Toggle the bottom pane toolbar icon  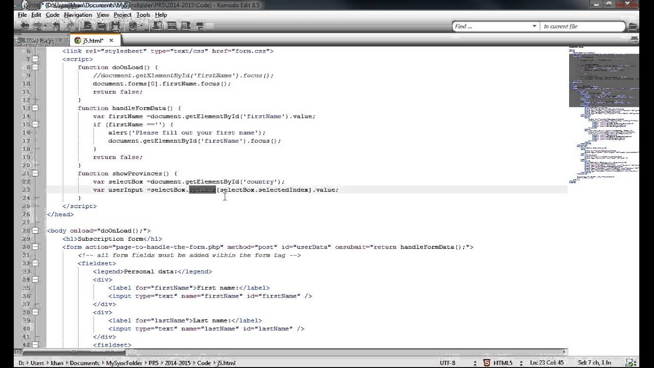coord(172,26)
